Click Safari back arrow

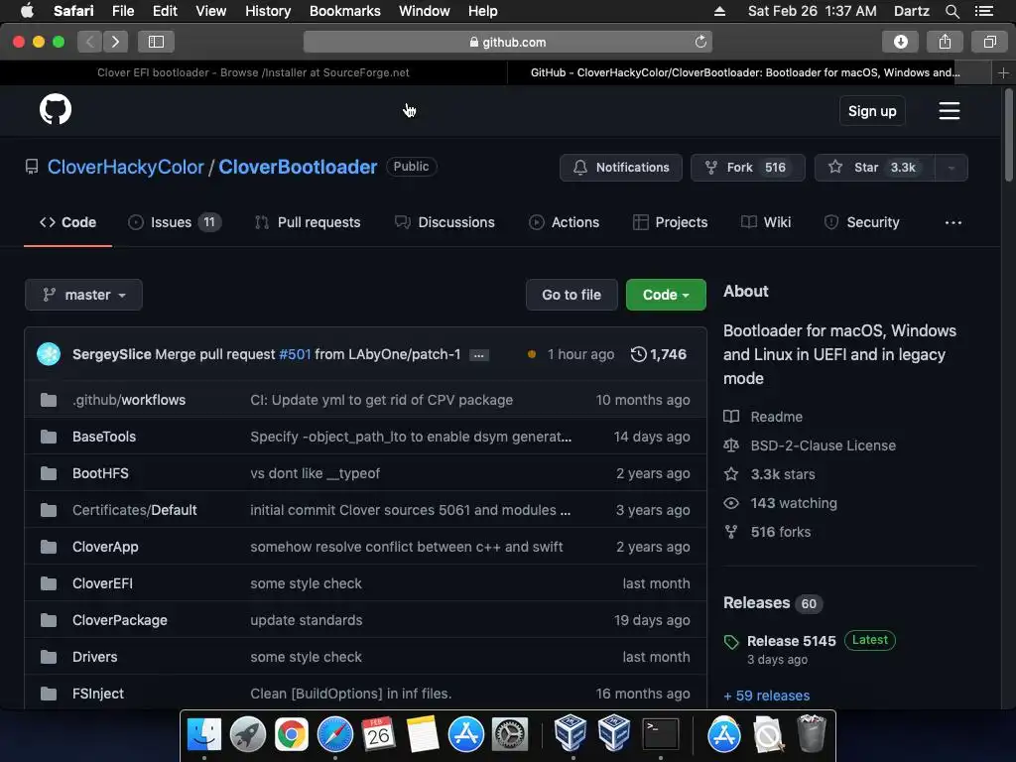click(90, 42)
